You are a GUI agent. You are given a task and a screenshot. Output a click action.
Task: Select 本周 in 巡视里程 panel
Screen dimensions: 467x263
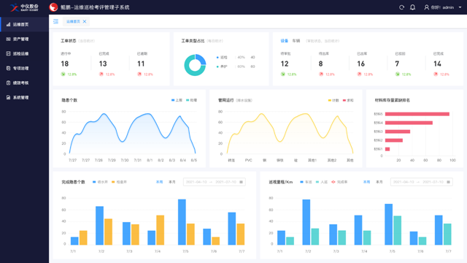(x=366, y=182)
